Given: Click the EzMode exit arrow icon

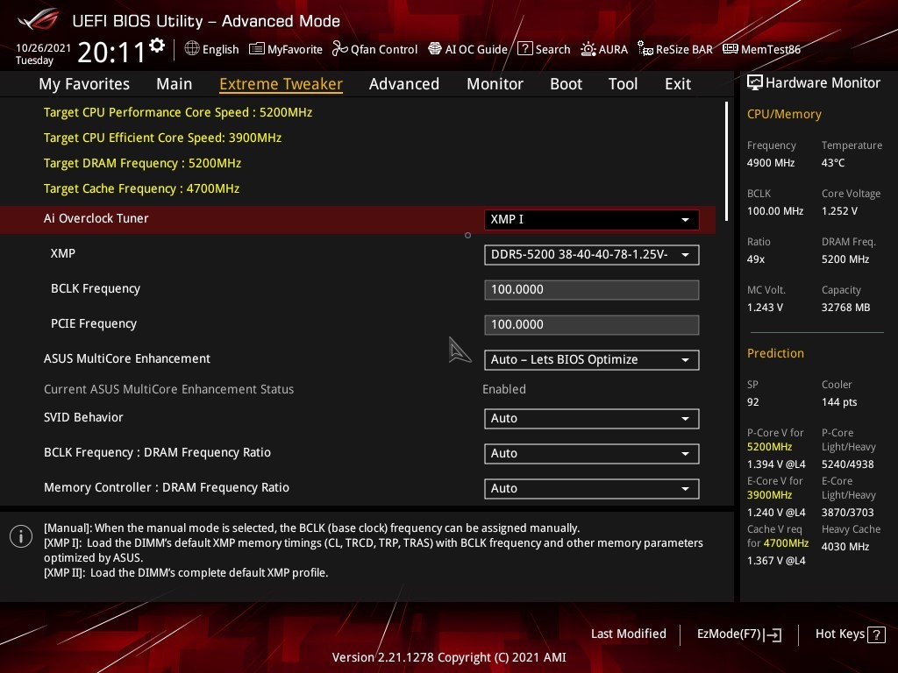Looking at the screenshot, I should click(773, 634).
